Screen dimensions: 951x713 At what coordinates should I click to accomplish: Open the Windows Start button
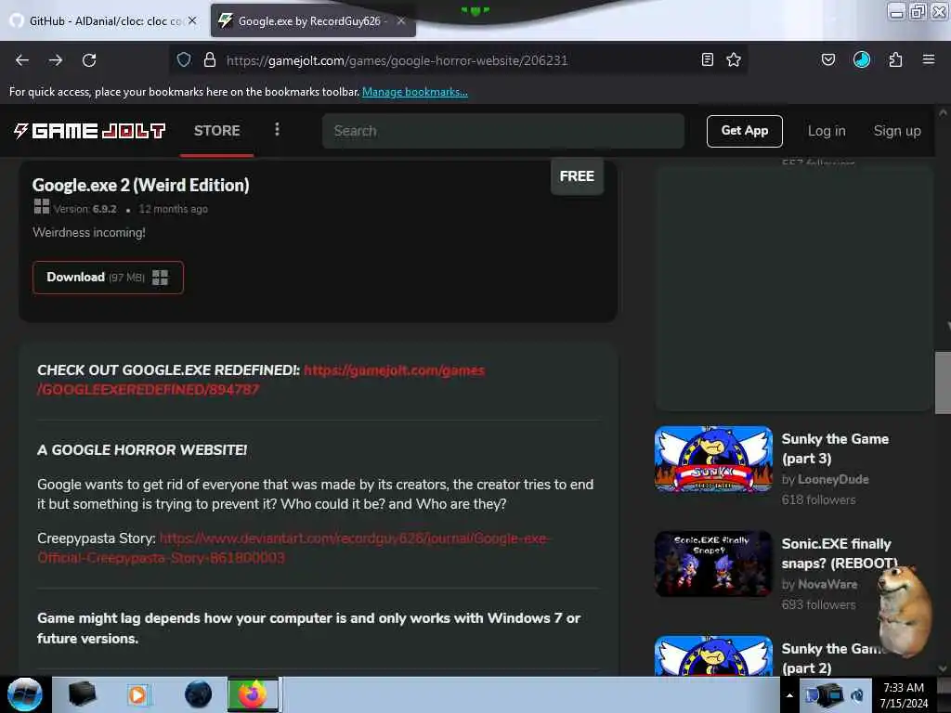pos(25,694)
